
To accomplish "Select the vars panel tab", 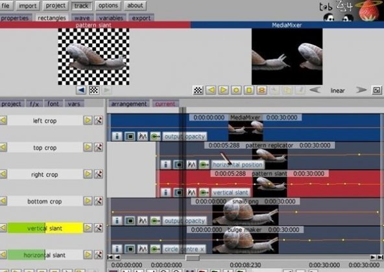I will pyautogui.click(x=74, y=104).
